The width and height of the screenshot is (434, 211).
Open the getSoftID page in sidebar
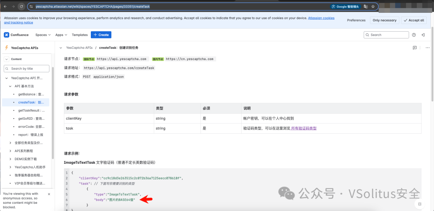click(31, 119)
